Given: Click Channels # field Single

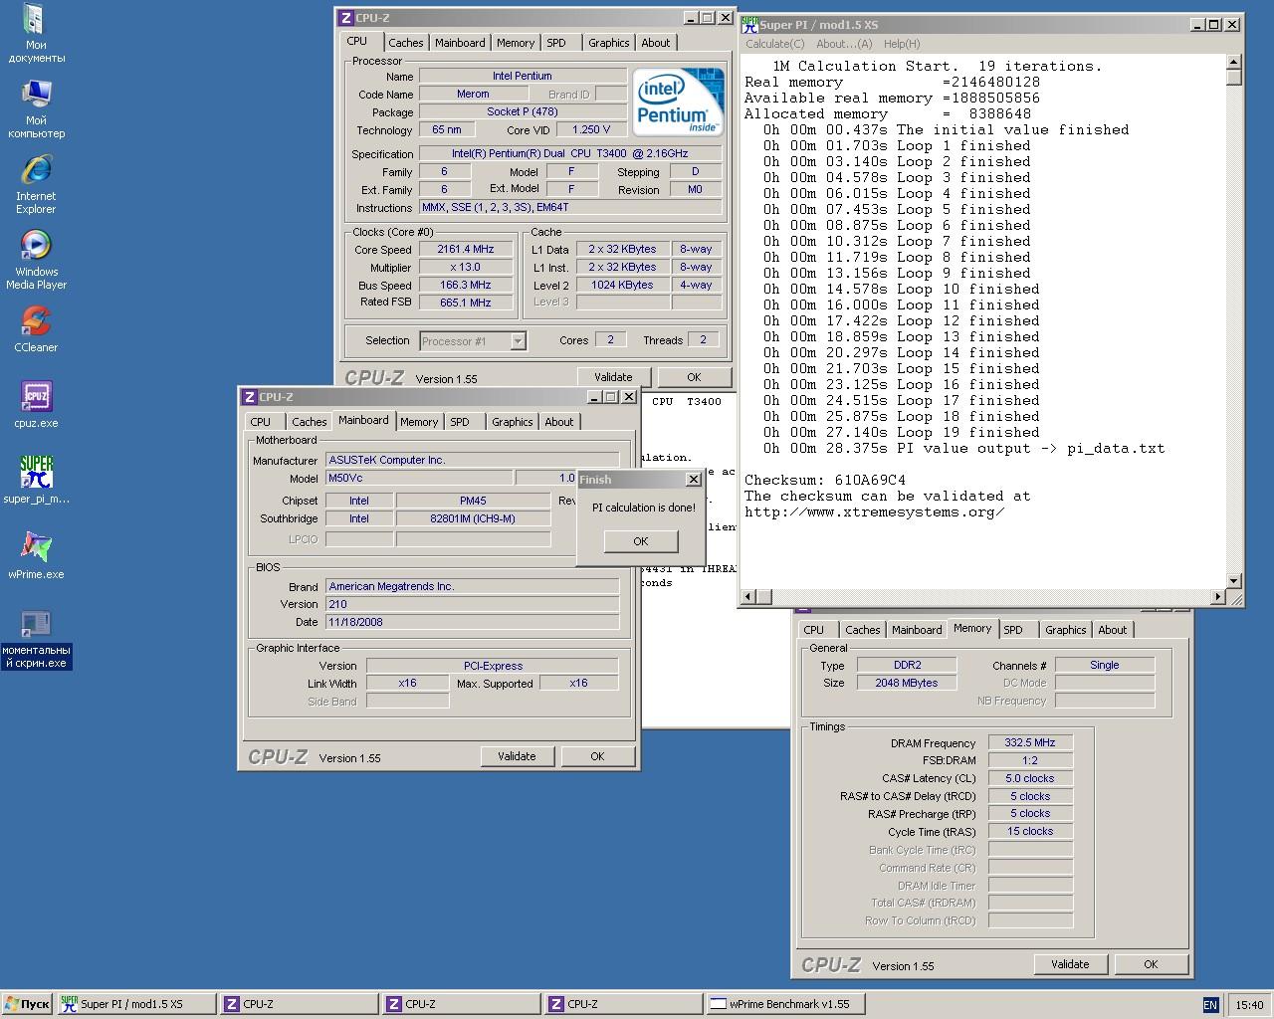Looking at the screenshot, I should pyautogui.click(x=1105, y=665).
